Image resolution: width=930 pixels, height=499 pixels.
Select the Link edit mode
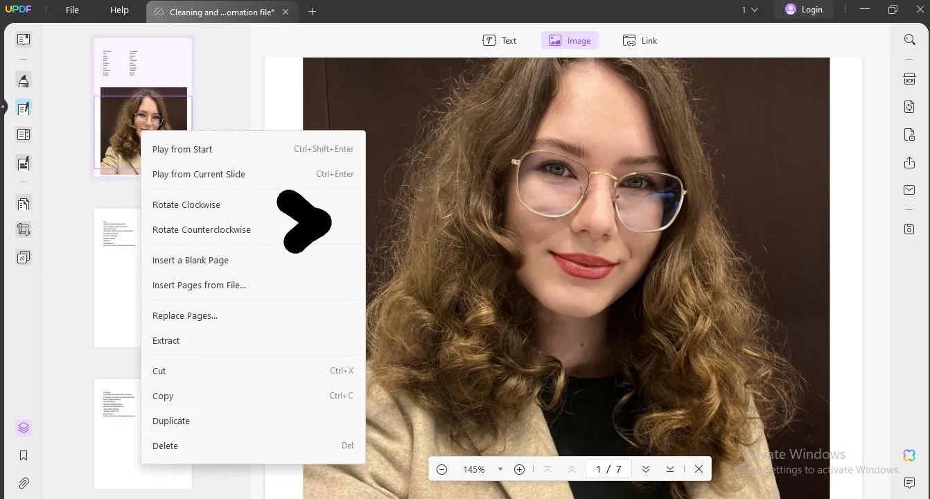pyautogui.click(x=640, y=40)
